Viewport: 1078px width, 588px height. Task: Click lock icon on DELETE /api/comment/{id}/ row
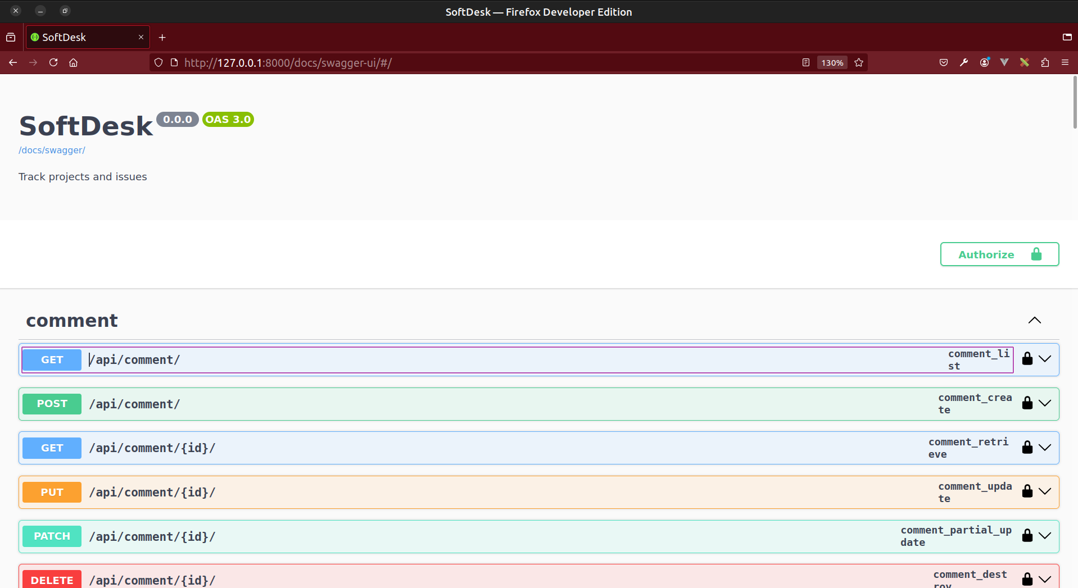coord(1027,580)
